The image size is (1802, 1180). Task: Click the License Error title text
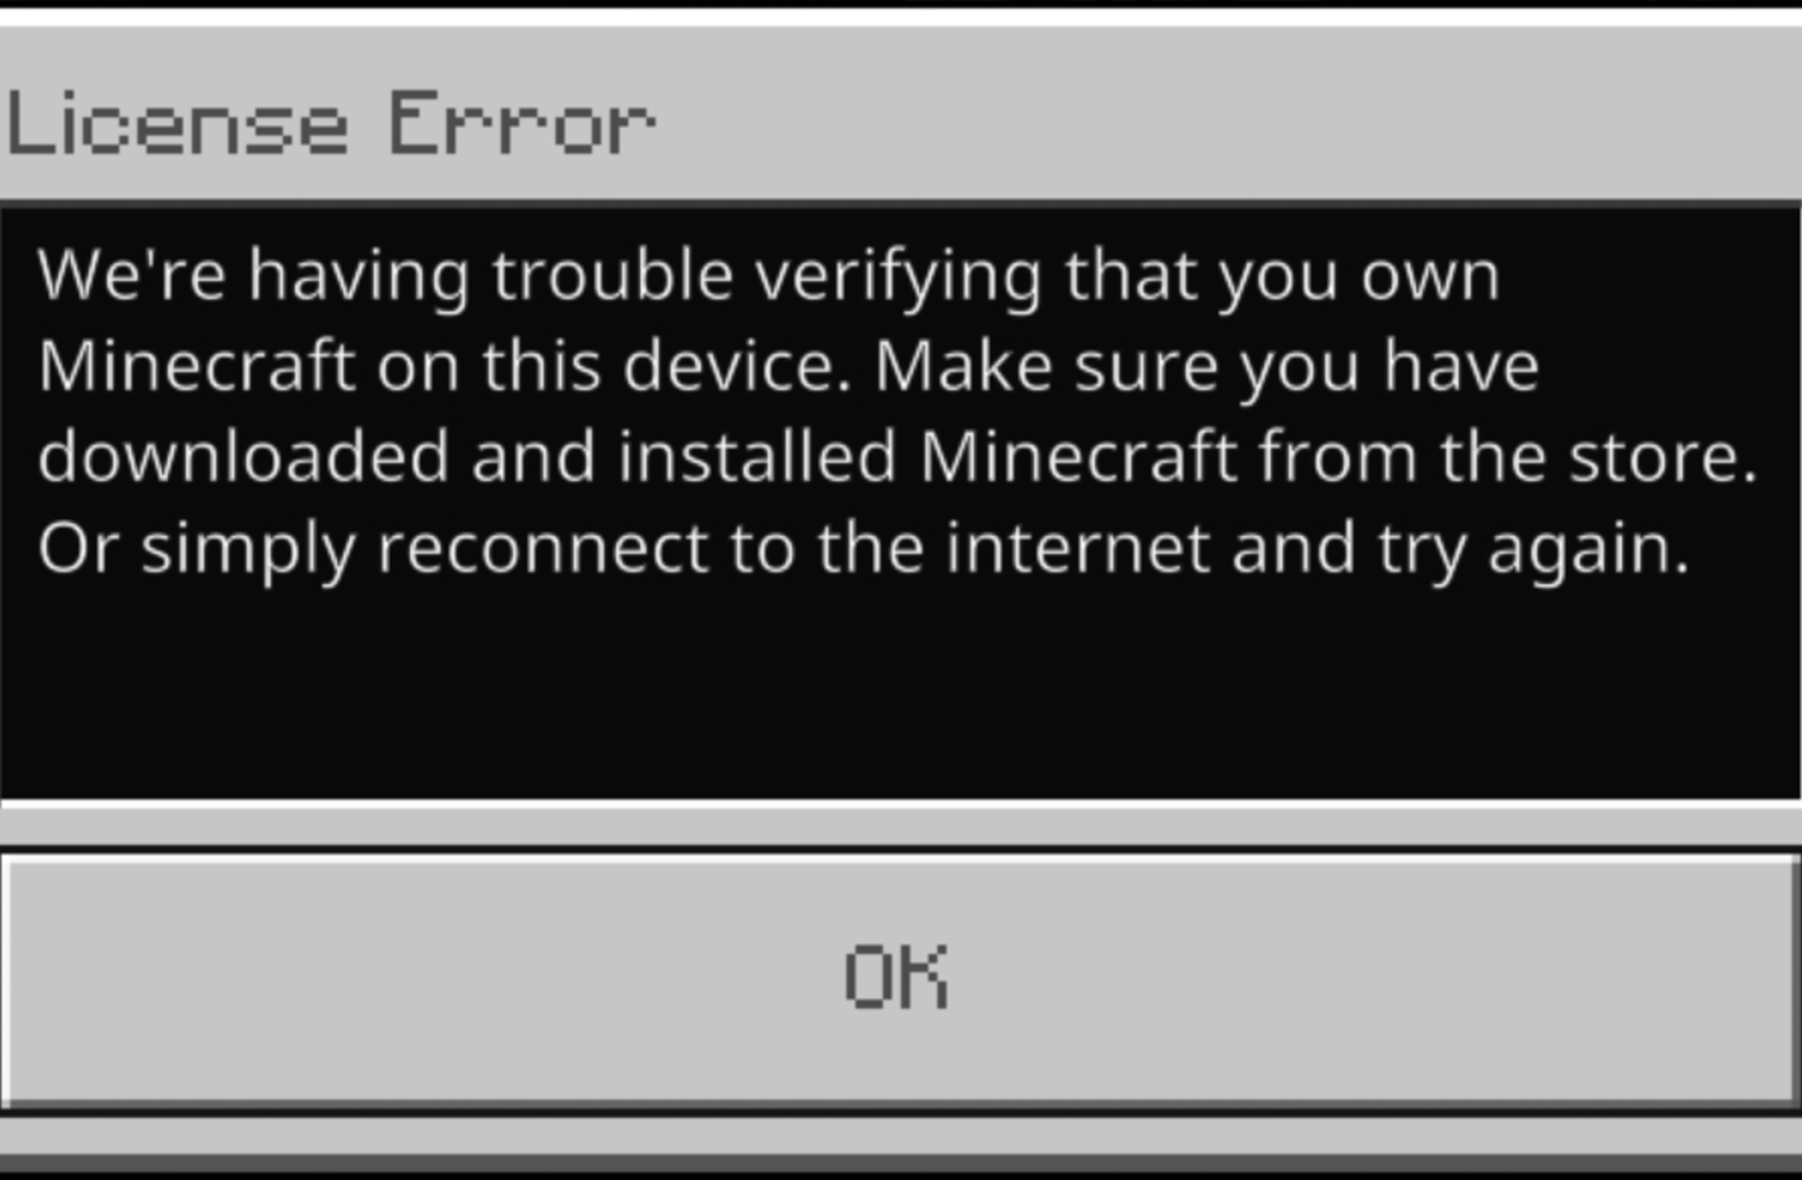(x=331, y=123)
